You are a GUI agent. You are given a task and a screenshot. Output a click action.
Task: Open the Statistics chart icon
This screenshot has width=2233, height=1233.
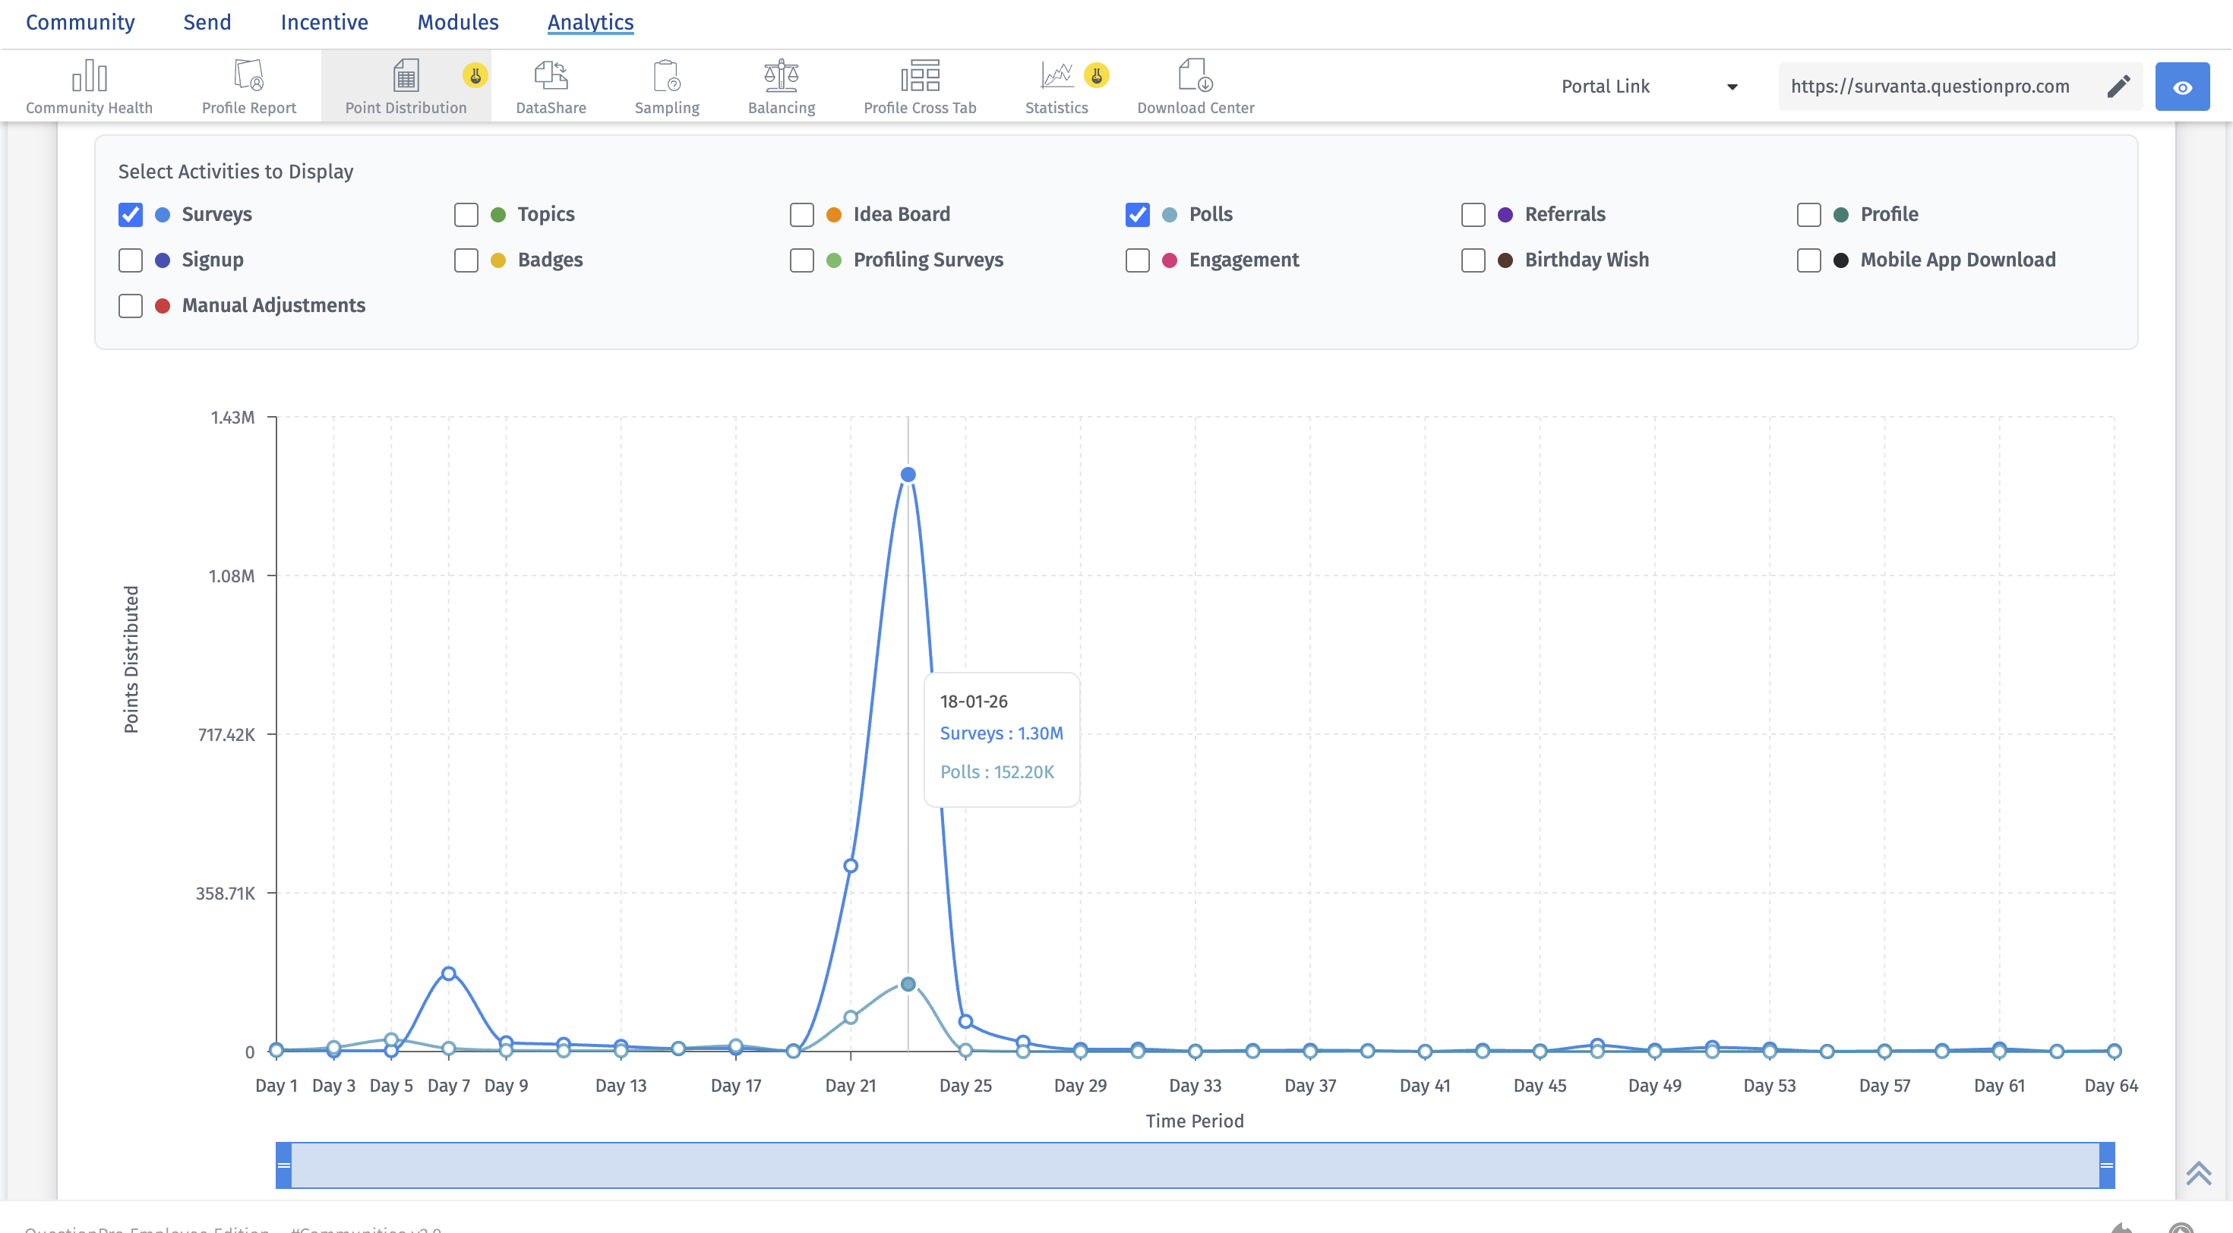(1056, 76)
